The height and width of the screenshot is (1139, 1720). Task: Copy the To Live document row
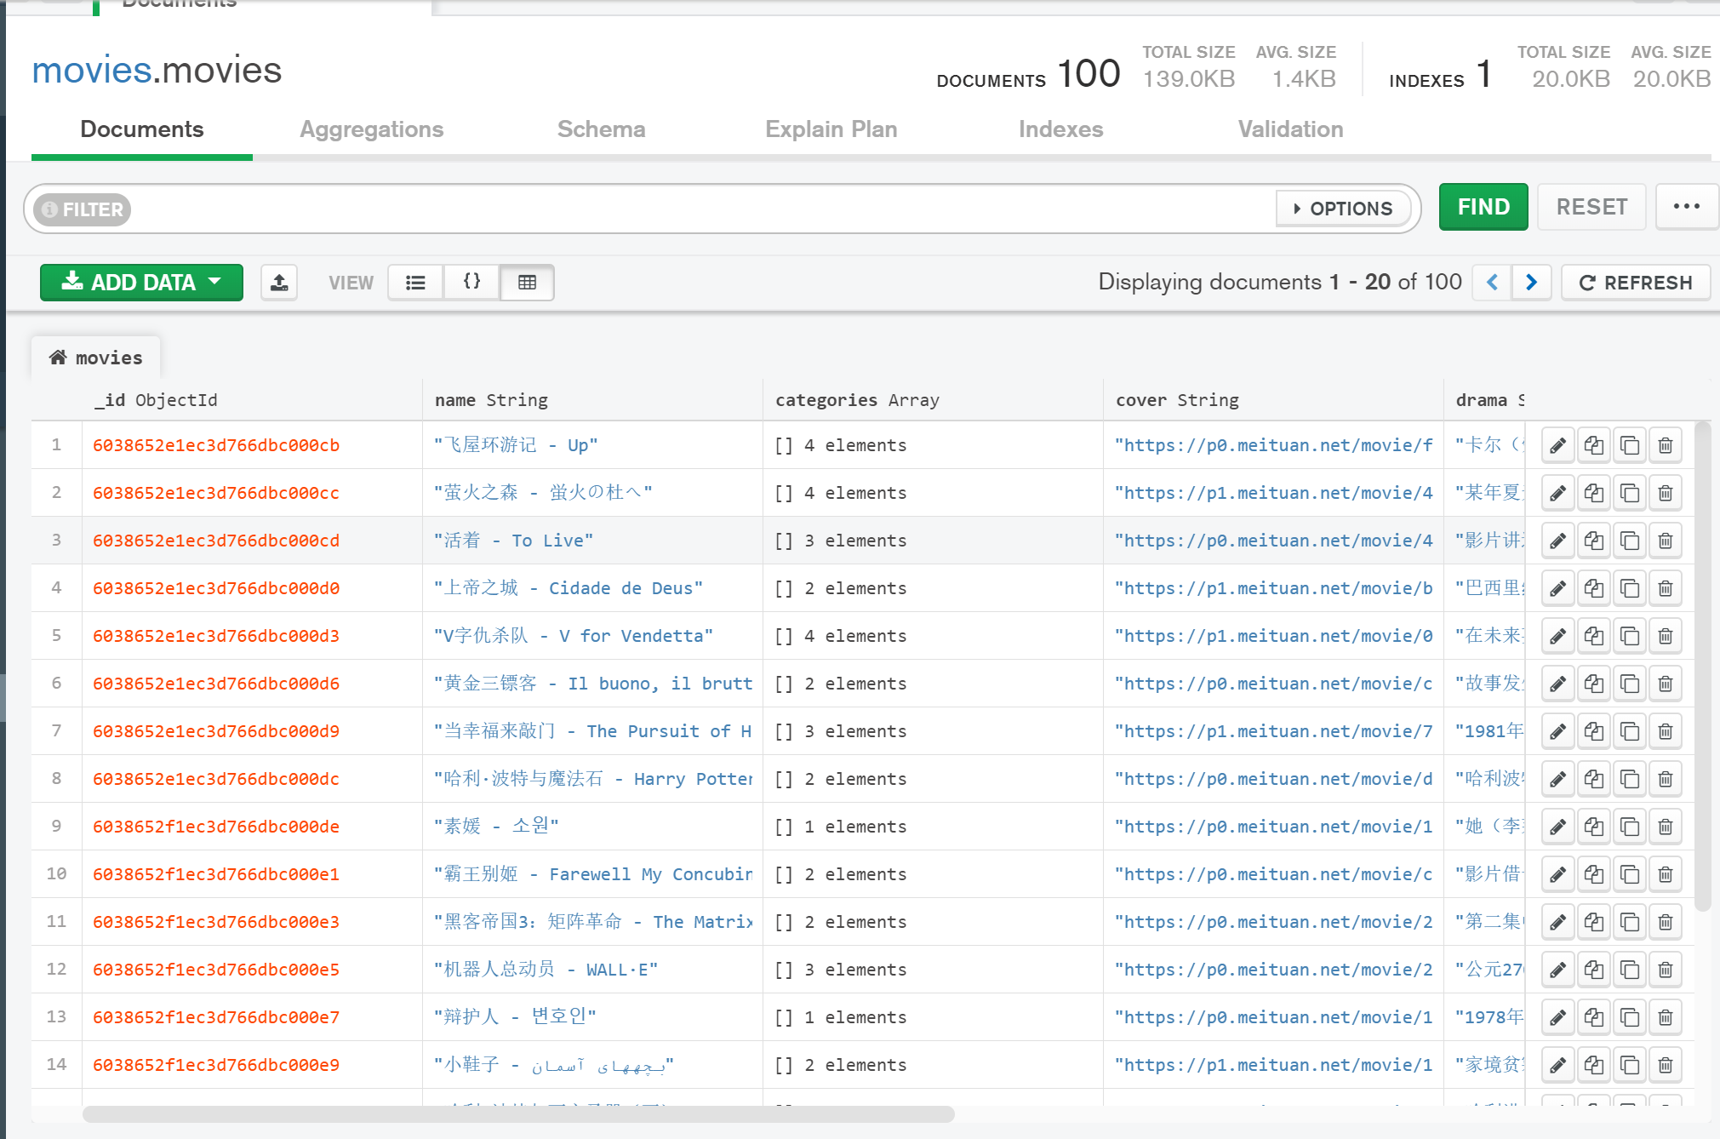coord(1593,541)
